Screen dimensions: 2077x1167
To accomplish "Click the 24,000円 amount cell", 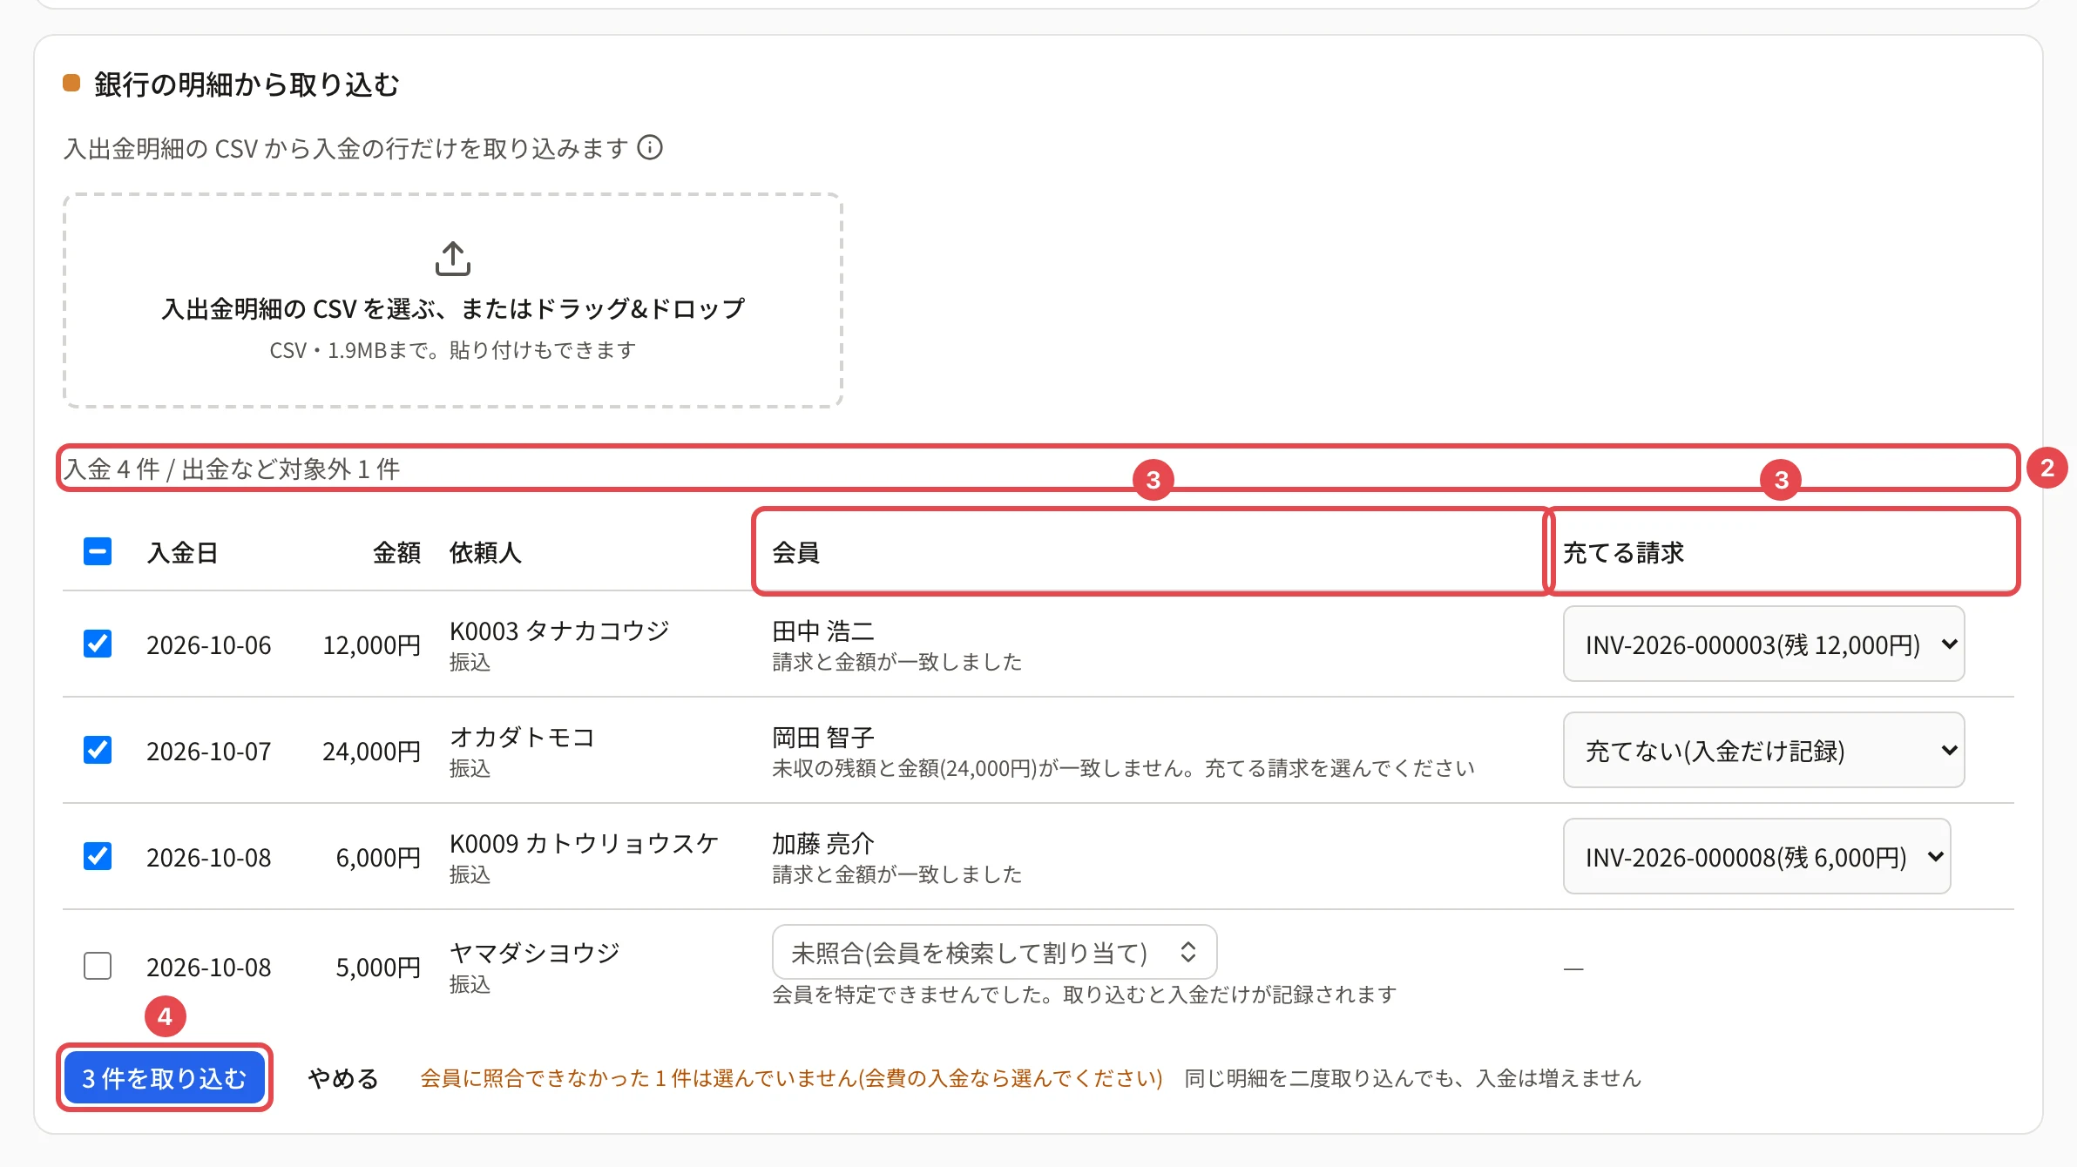I will (x=371, y=752).
